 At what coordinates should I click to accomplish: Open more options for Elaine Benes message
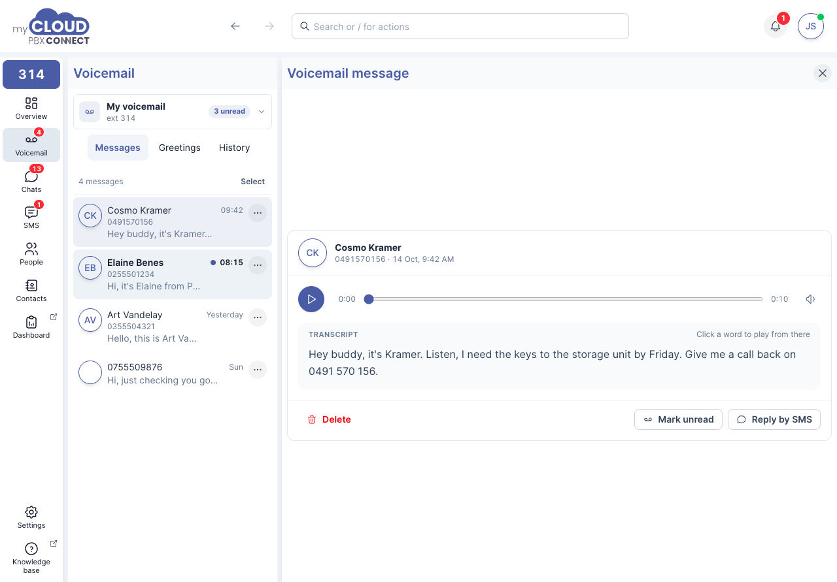click(258, 265)
